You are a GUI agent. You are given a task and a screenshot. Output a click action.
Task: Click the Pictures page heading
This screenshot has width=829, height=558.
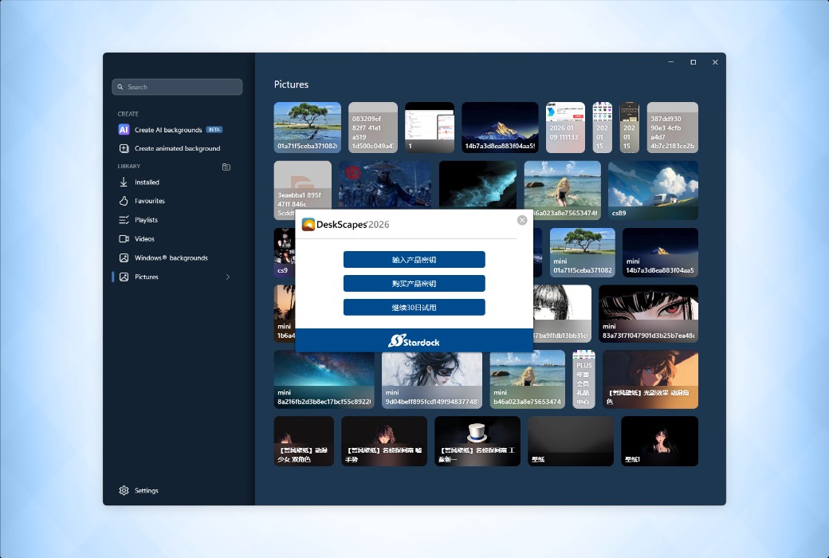tap(291, 84)
